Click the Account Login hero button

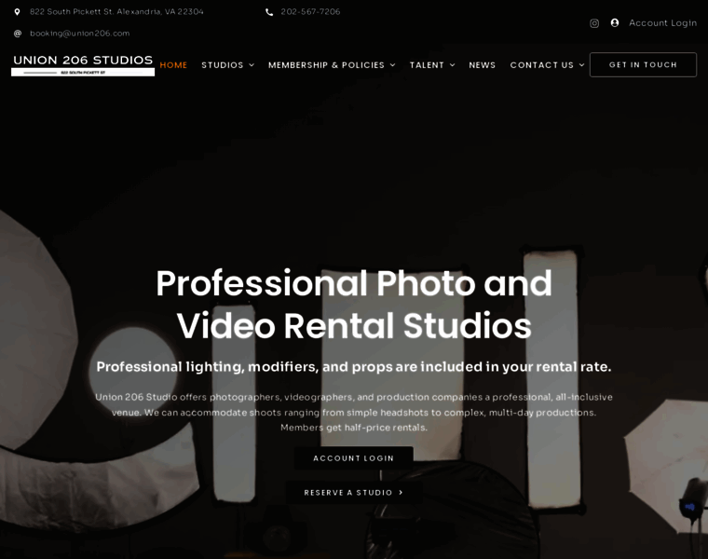[x=354, y=458]
